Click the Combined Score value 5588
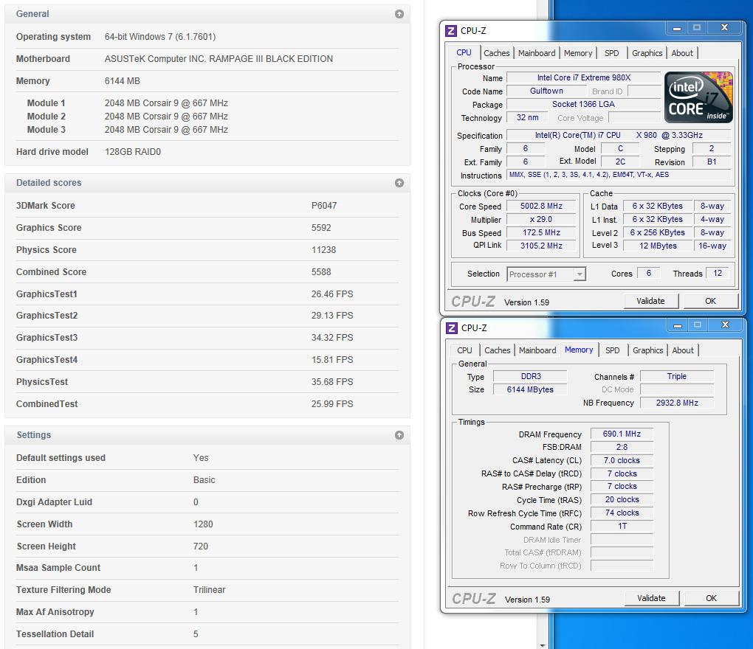Viewport: 753px width, 649px height. tap(321, 272)
